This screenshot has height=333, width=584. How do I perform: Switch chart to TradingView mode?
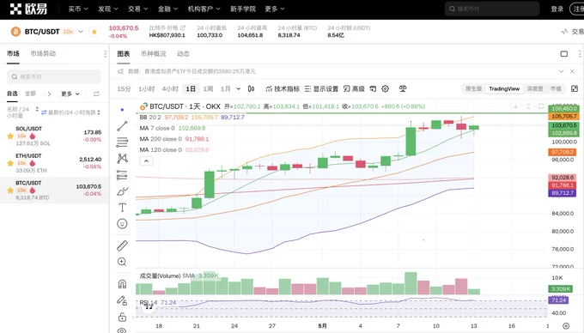pyautogui.click(x=504, y=88)
